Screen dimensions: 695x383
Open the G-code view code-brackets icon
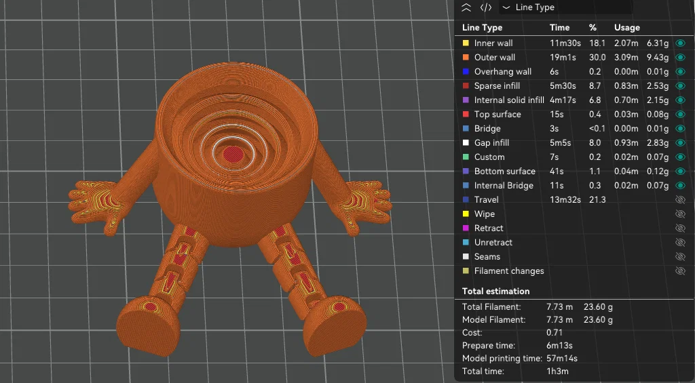tap(486, 7)
